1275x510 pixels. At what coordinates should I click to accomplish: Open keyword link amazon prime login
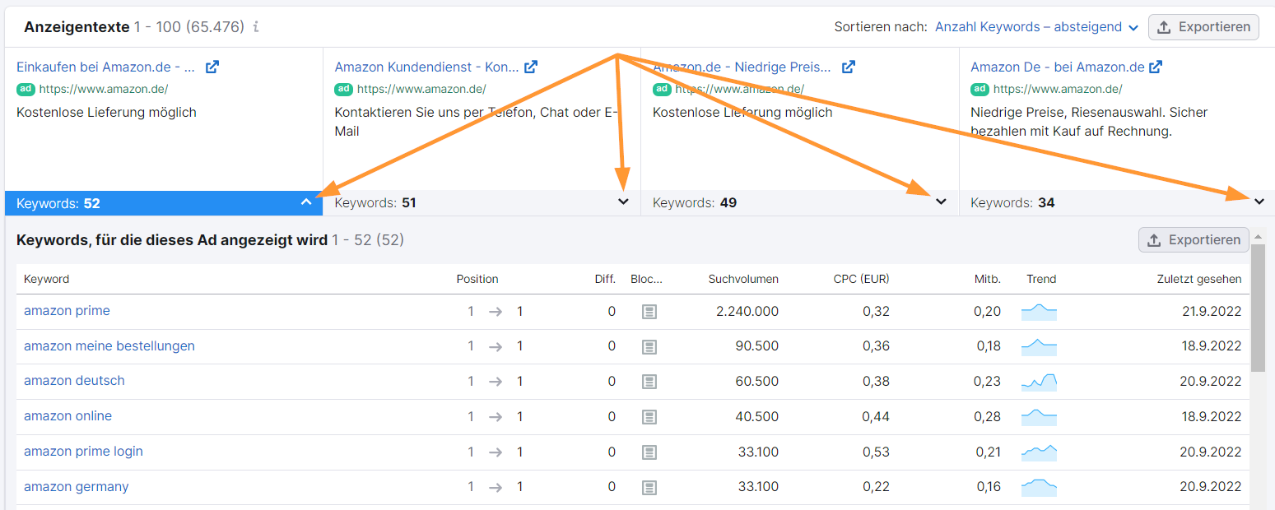click(83, 452)
